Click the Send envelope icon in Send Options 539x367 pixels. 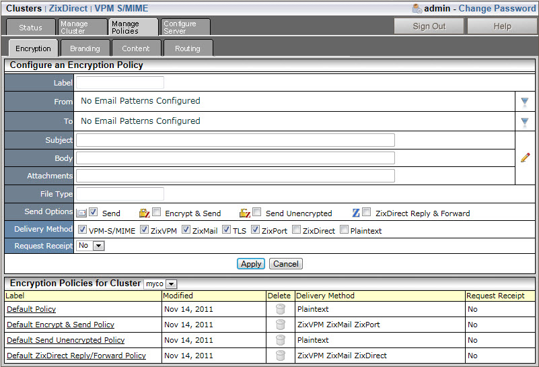tap(81, 213)
